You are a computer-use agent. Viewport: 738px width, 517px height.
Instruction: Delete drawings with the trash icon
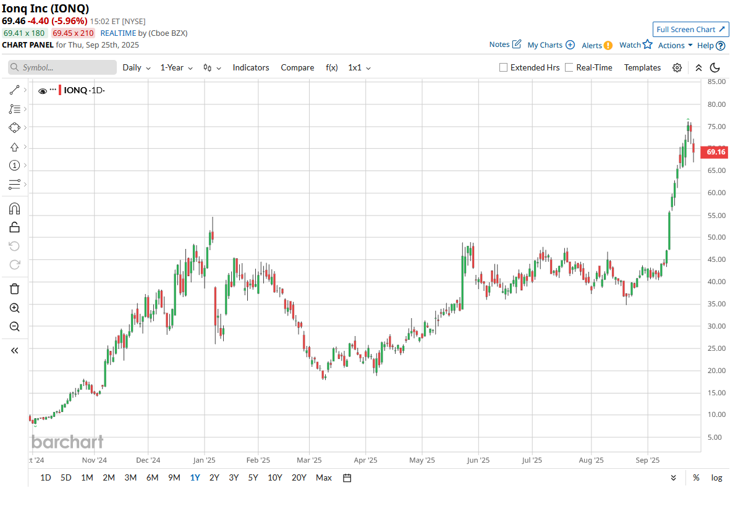[x=15, y=289]
